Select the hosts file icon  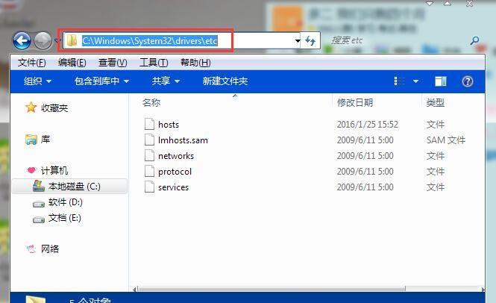point(149,124)
